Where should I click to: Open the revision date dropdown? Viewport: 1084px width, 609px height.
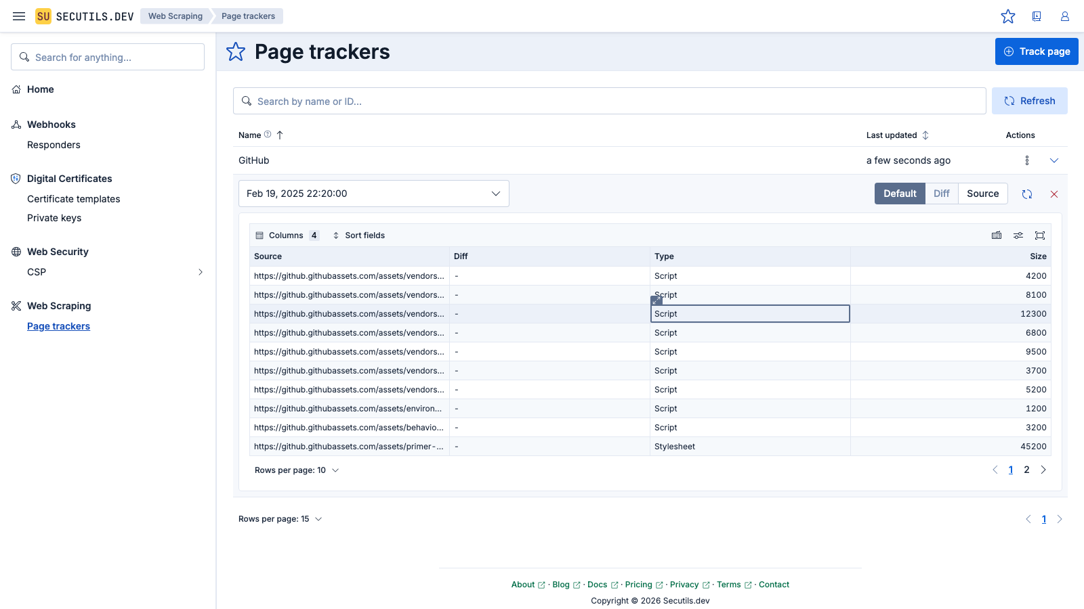click(x=374, y=194)
